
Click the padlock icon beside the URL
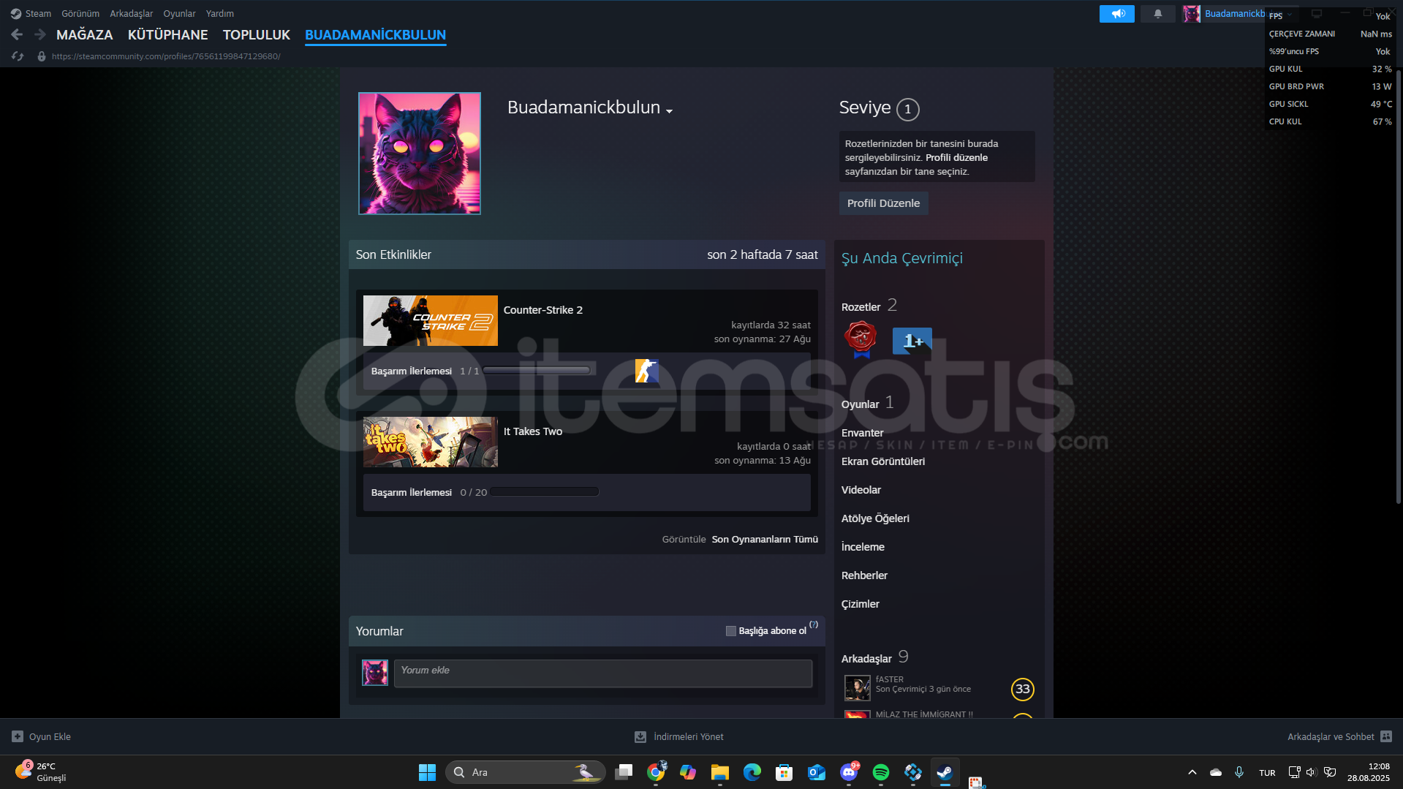[x=42, y=56]
